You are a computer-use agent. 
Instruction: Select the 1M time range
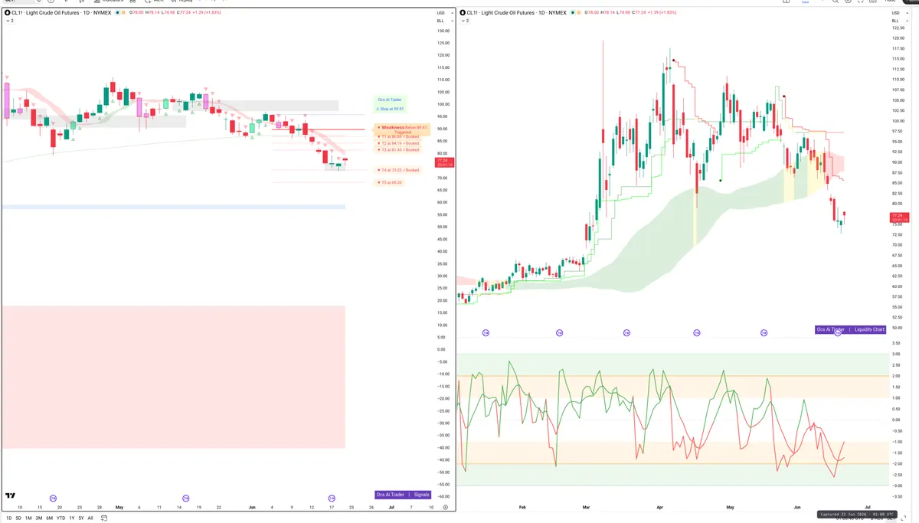click(28, 518)
